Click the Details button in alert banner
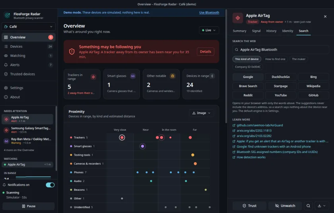Image resolution: width=334 pixels, height=213 pixels. (205, 52)
